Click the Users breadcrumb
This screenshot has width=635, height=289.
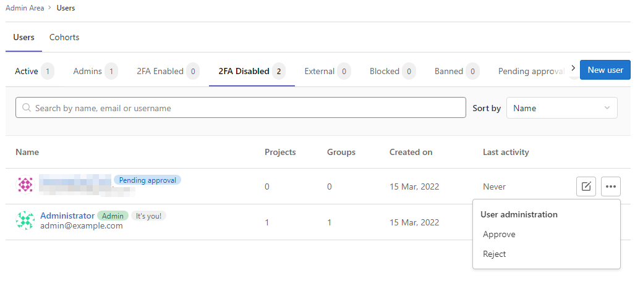(x=66, y=8)
